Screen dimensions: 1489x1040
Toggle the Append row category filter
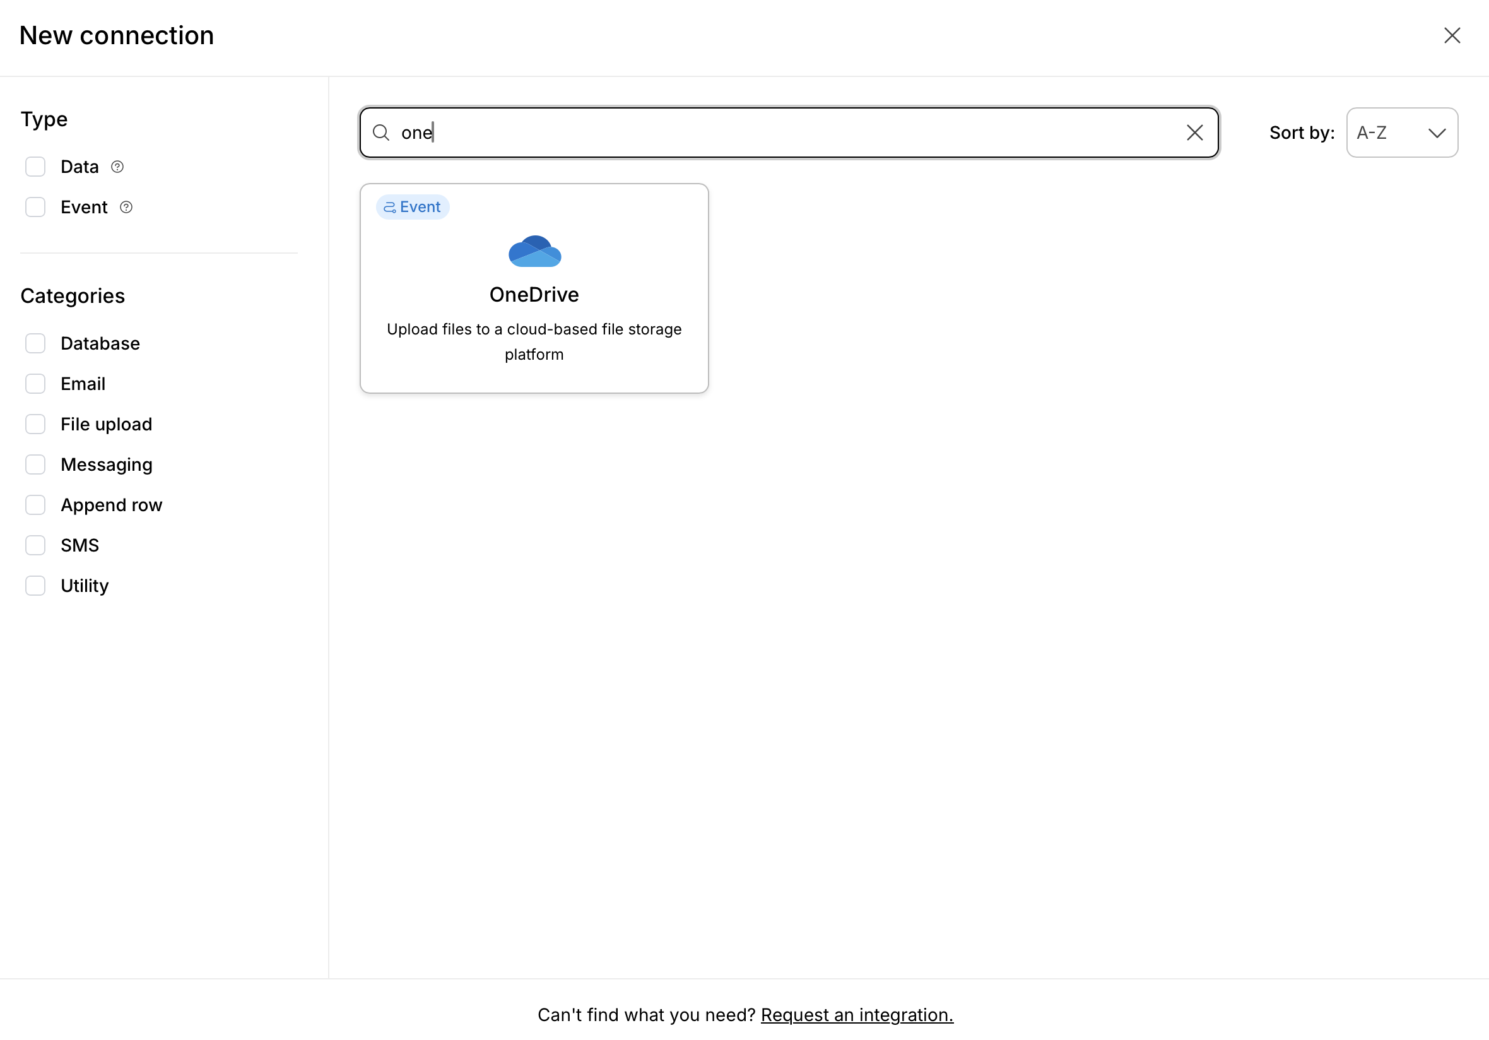[x=35, y=505]
